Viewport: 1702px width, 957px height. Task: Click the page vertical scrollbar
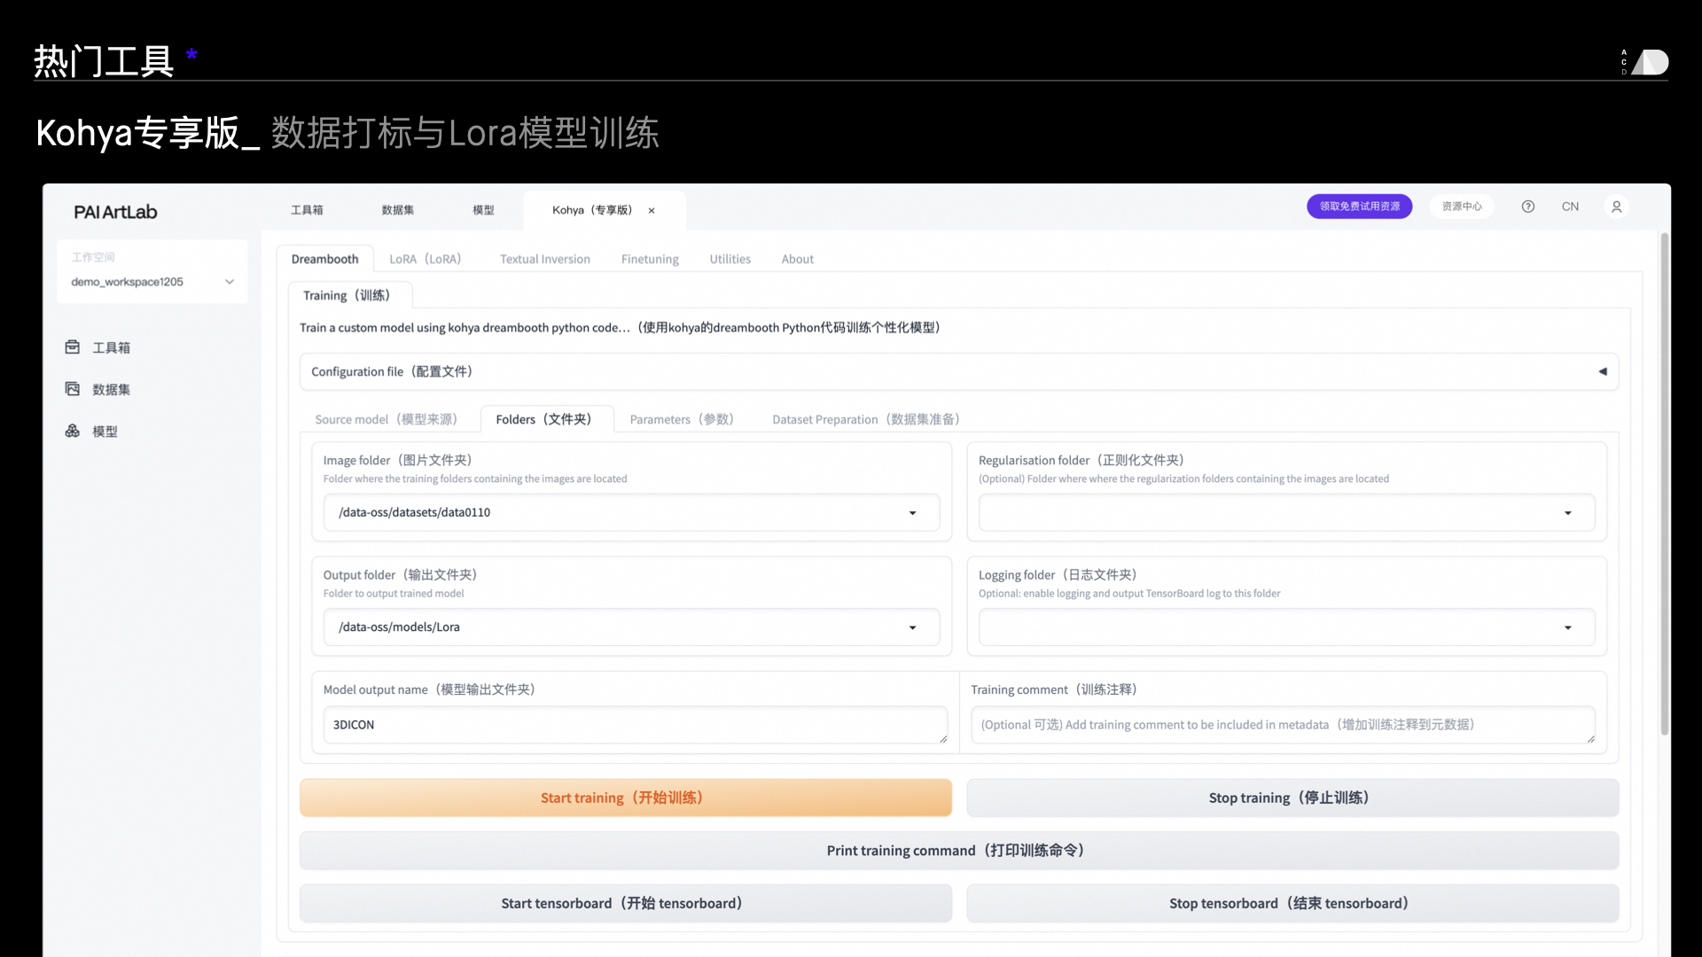tap(1664, 483)
